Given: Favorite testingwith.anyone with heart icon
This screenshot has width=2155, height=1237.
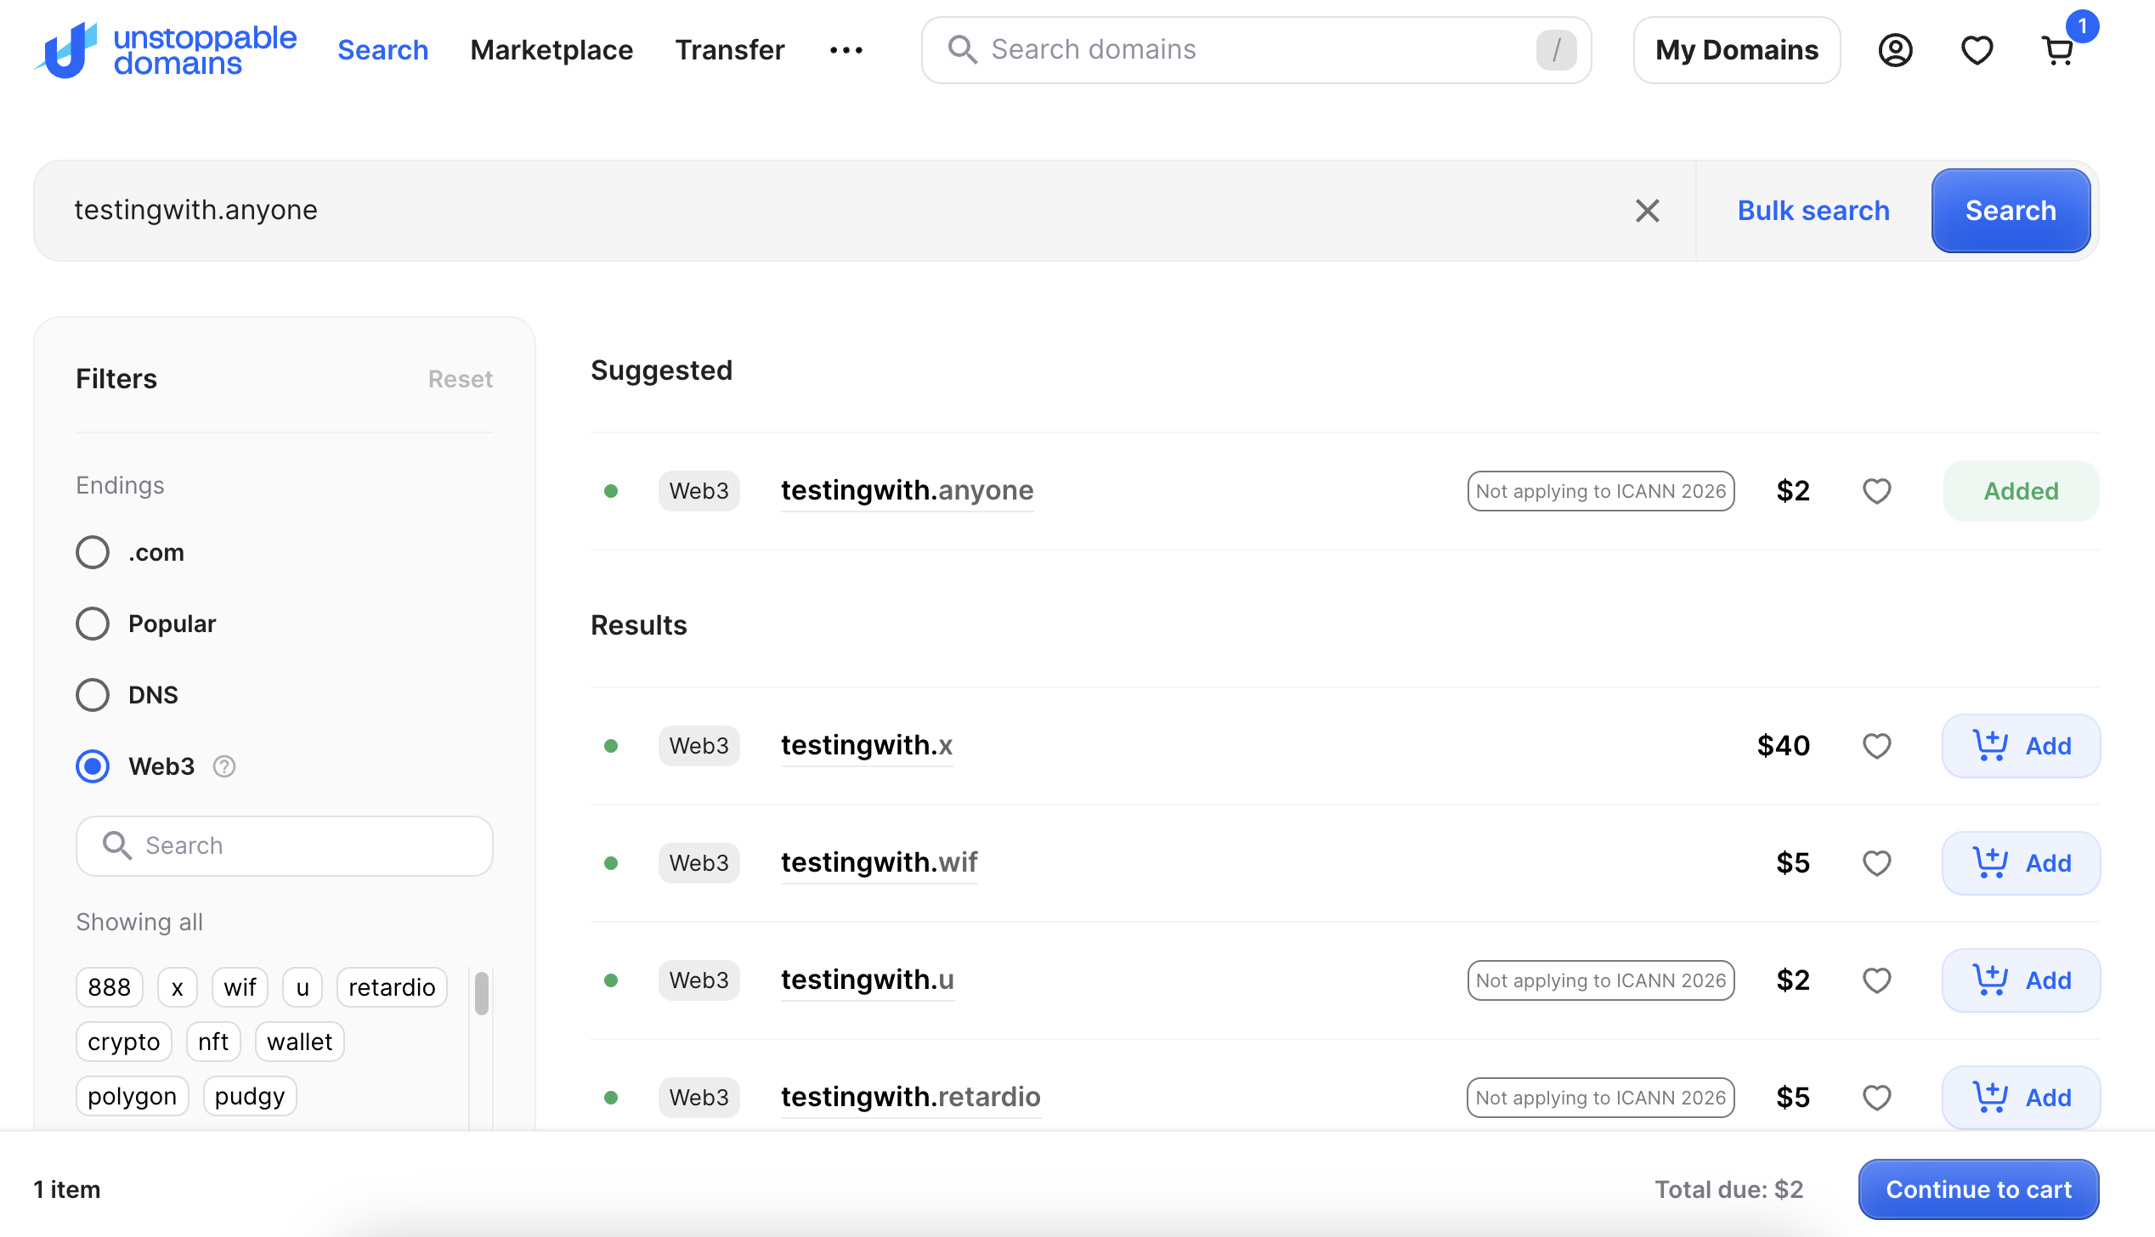Looking at the screenshot, I should point(1876,491).
